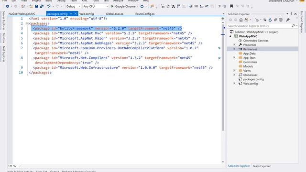Click the Solution Explorer search magnifier icon
The image size is (306, 172).
point(293,26)
